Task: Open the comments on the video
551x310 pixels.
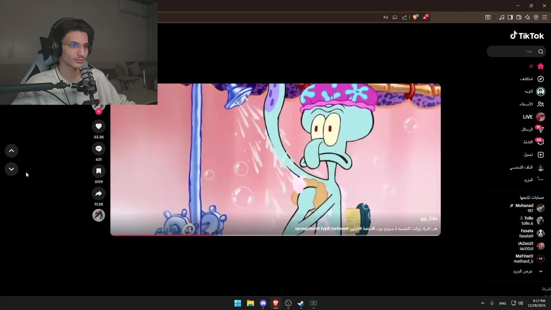Action: (99, 149)
